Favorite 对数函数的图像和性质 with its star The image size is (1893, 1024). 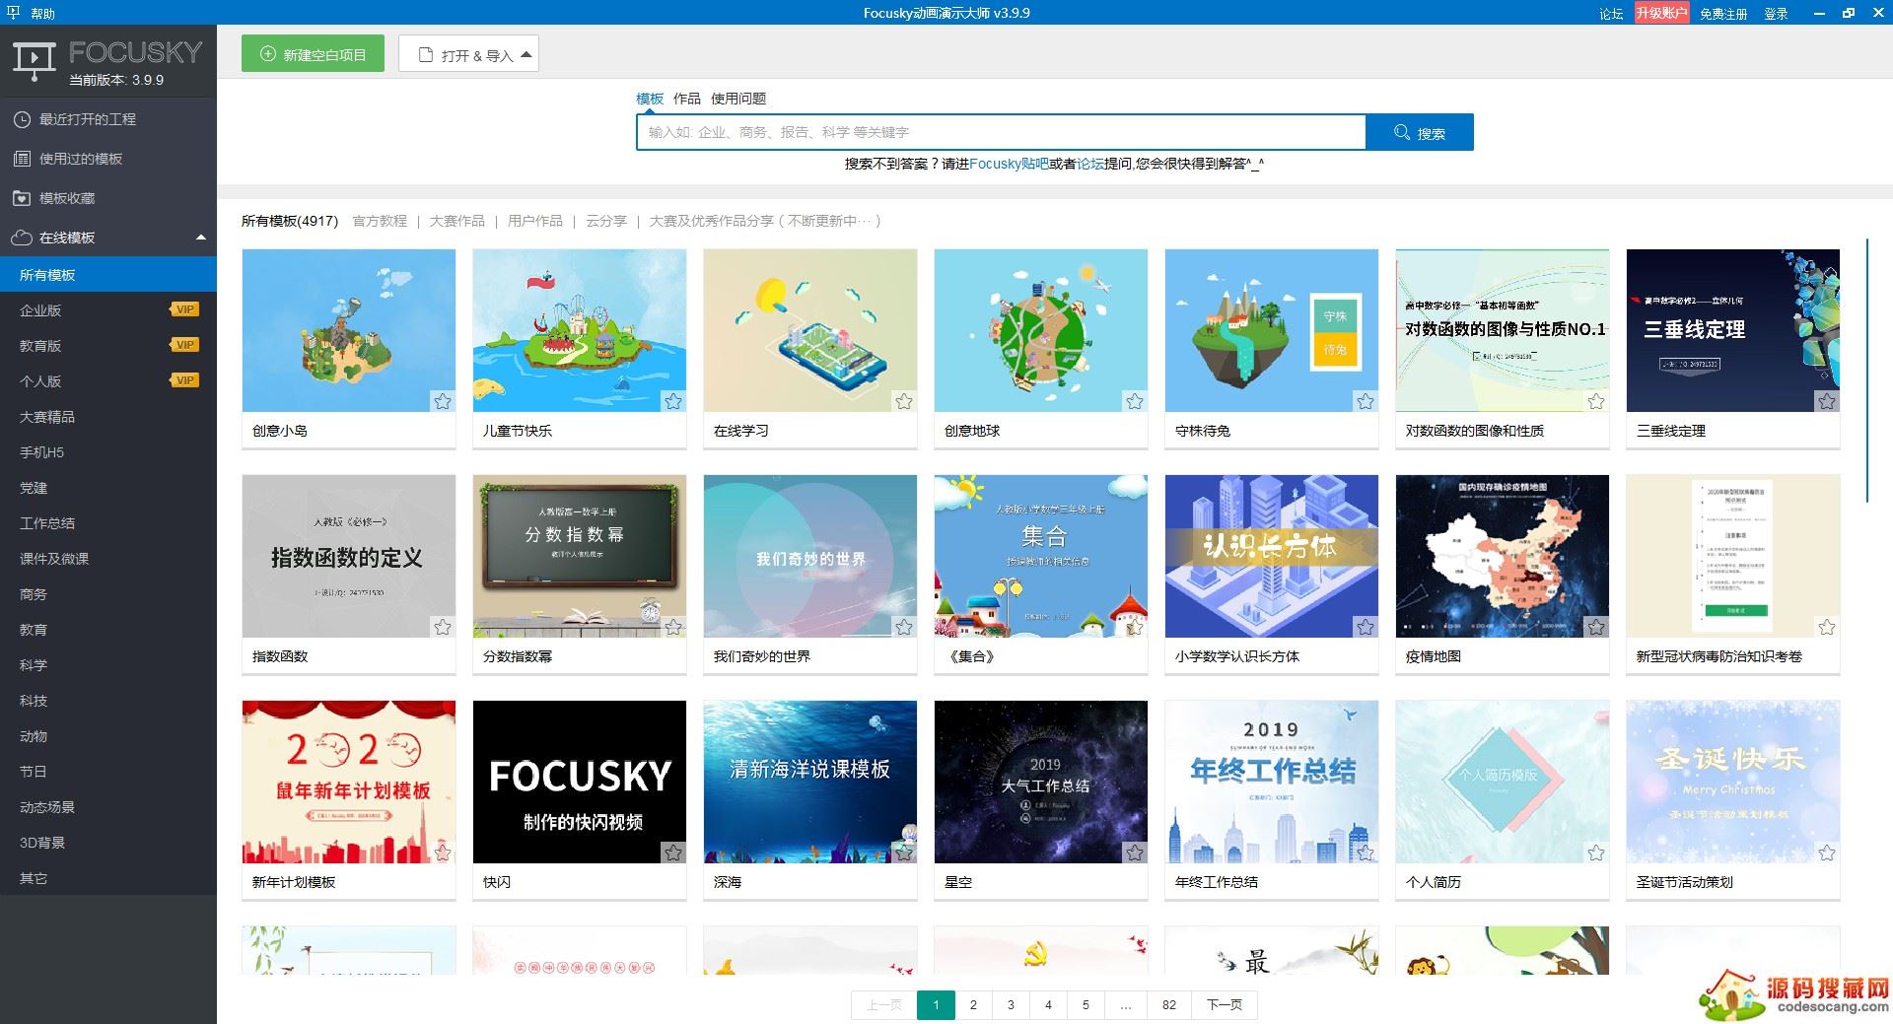(1596, 401)
